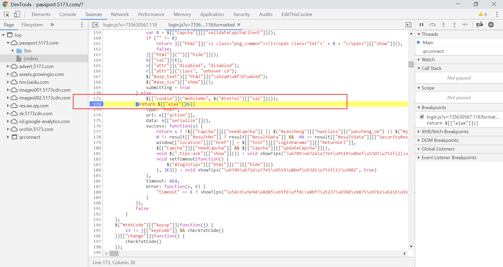Click editor scroll up arrow
This screenshot has height=267, width=503.
(x=411, y=34)
